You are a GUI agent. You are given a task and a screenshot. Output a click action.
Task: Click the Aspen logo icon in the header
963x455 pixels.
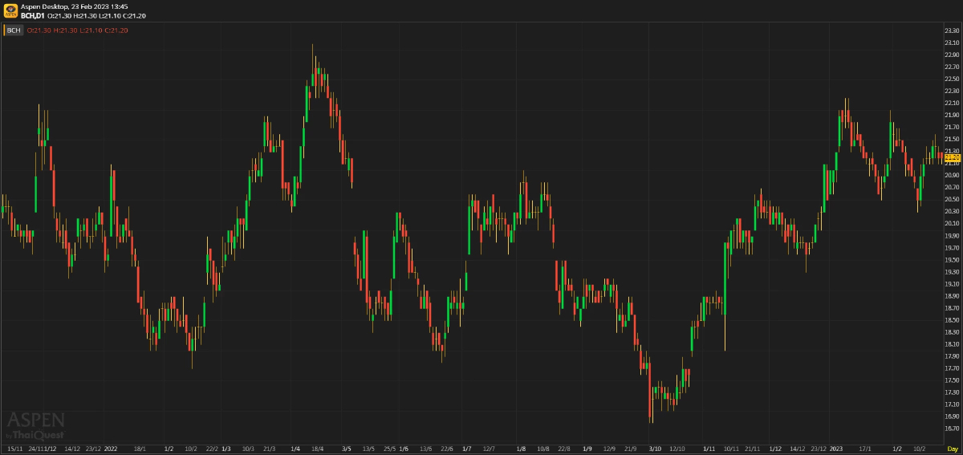click(10, 10)
